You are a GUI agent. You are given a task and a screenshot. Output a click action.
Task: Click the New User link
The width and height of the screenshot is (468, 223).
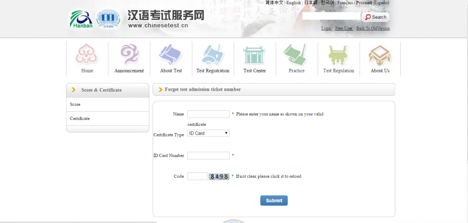click(344, 28)
